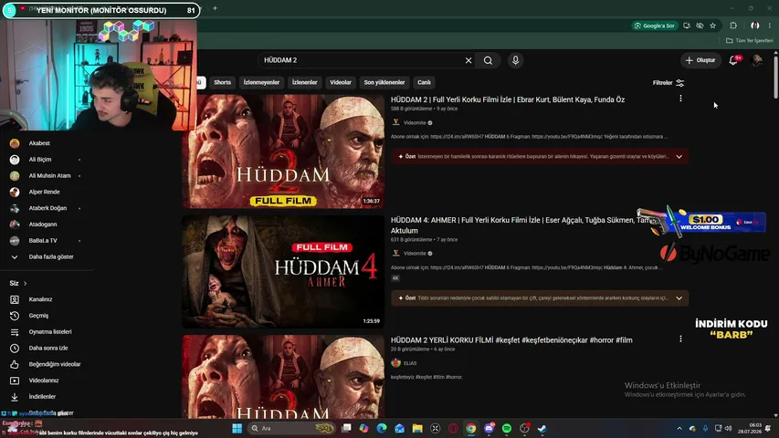Open Ataberk Doğan subscription channel

[x=47, y=208]
